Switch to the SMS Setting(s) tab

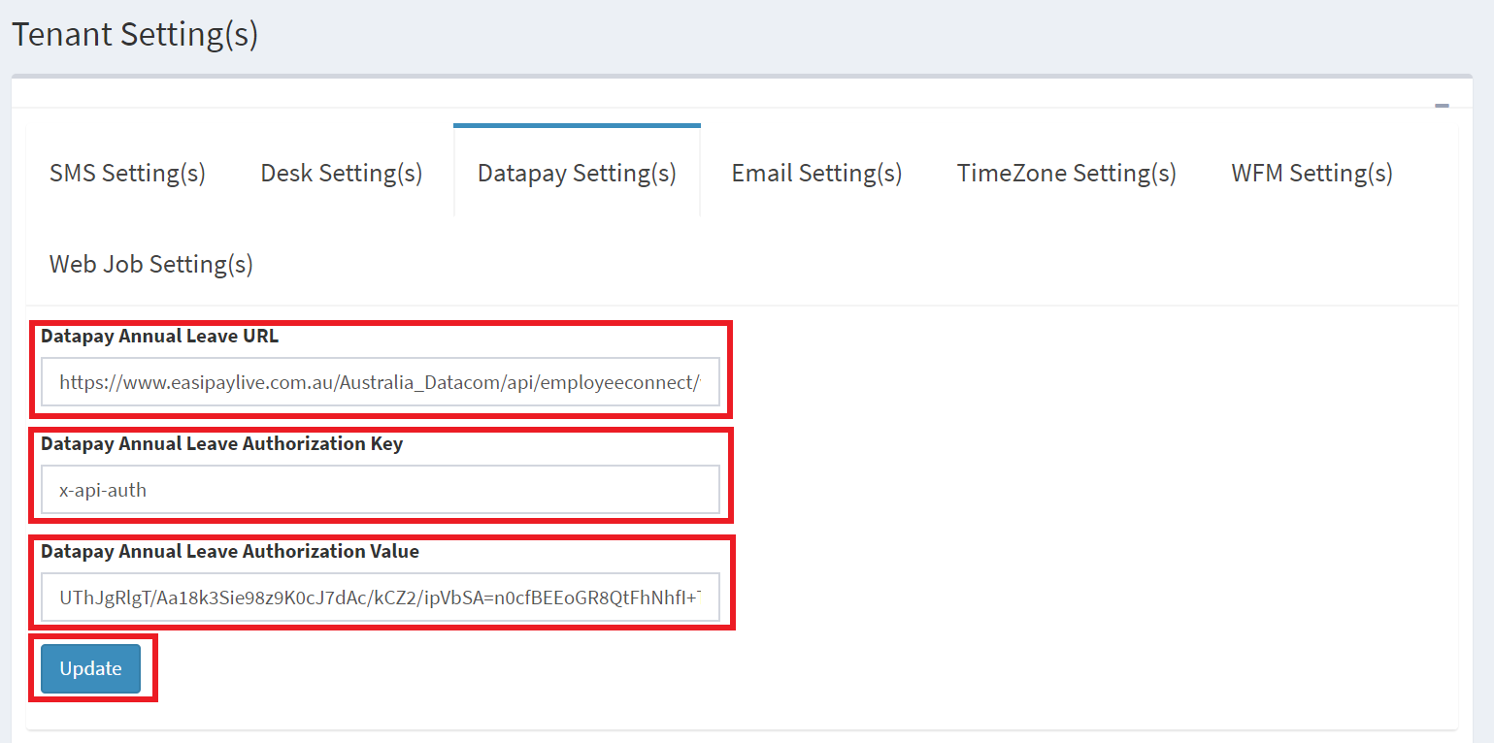click(126, 172)
